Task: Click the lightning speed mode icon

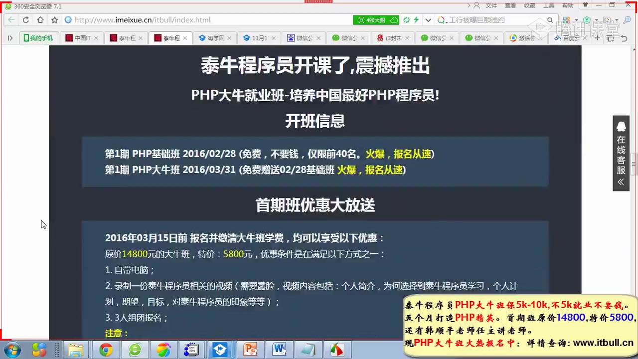Action: (x=416, y=20)
